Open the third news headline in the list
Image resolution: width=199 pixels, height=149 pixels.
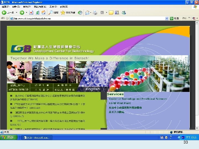tap(48, 114)
